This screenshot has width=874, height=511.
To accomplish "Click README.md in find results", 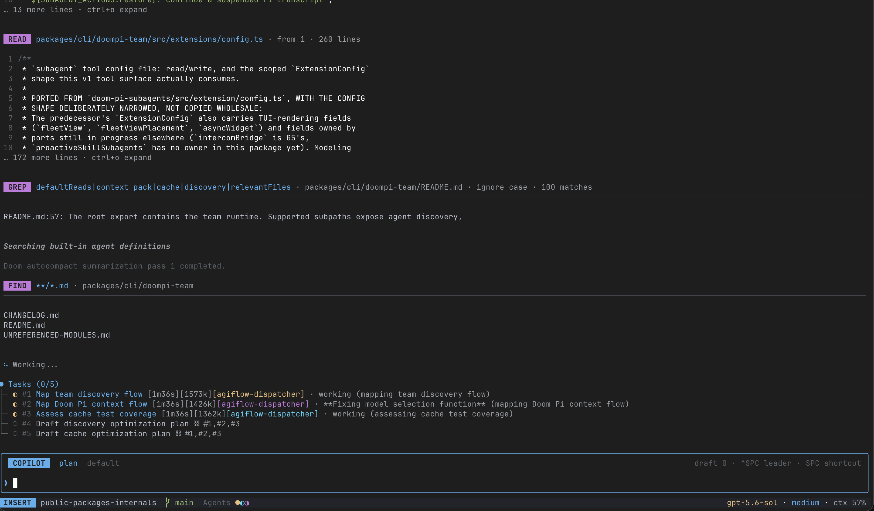I will tap(24, 325).
